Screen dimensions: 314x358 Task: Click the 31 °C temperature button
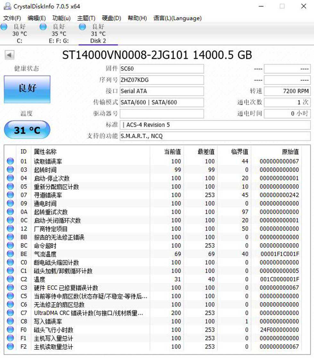coord(27,130)
